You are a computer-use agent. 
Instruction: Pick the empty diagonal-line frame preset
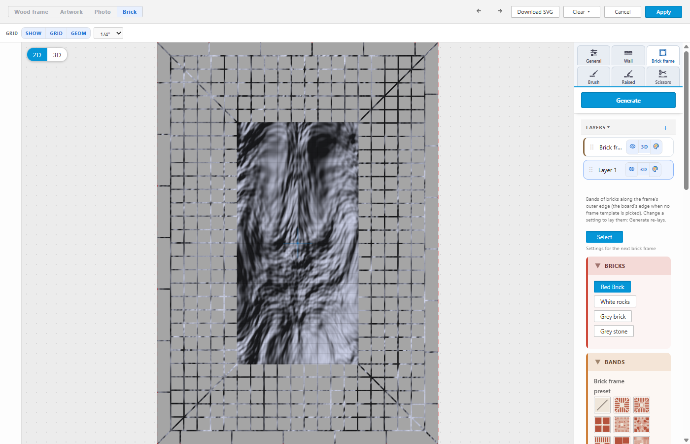(x=602, y=405)
